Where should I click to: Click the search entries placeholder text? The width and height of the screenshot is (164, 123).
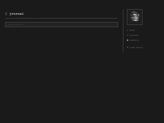[16, 25]
